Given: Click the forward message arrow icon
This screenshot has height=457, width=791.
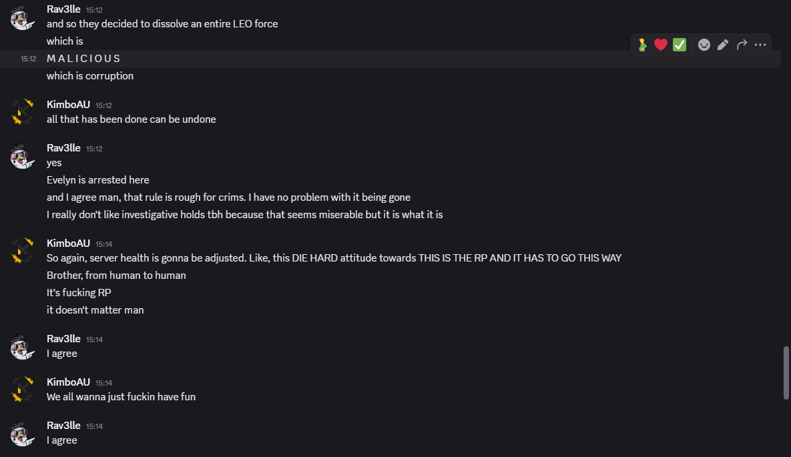Looking at the screenshot, I should (x=742, y=45).
